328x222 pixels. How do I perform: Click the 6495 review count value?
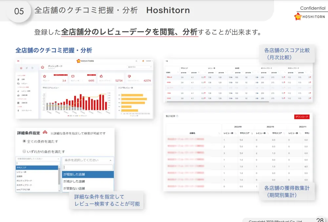pyautogui.click(x=92, y=81)
